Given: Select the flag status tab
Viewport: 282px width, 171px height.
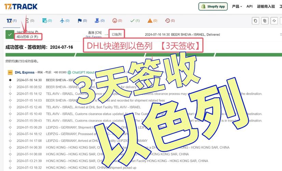Looking at the screenshot, I should click(82, 21).
